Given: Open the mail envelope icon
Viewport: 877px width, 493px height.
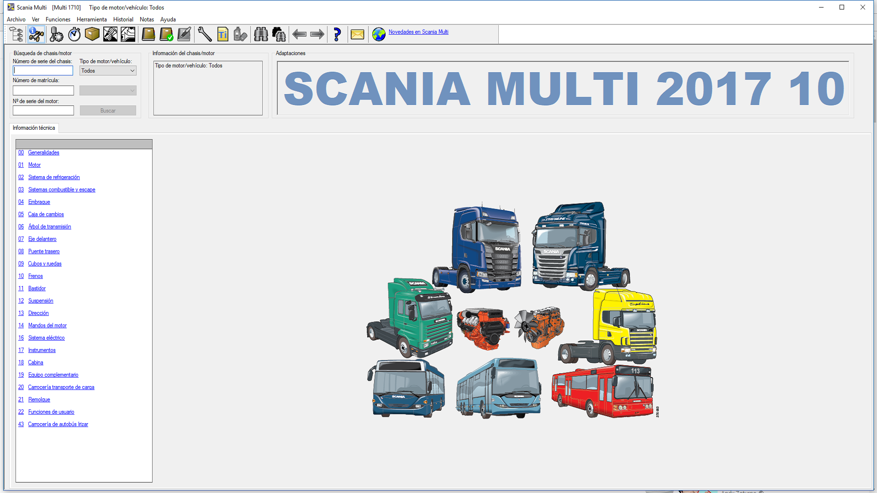Looking at the screenshot, I should [358, 34].
